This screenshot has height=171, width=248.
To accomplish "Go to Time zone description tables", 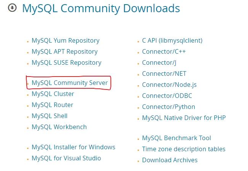I will (184, 149).
